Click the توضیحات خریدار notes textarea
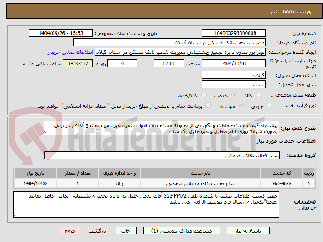 [x=146, y=204]
